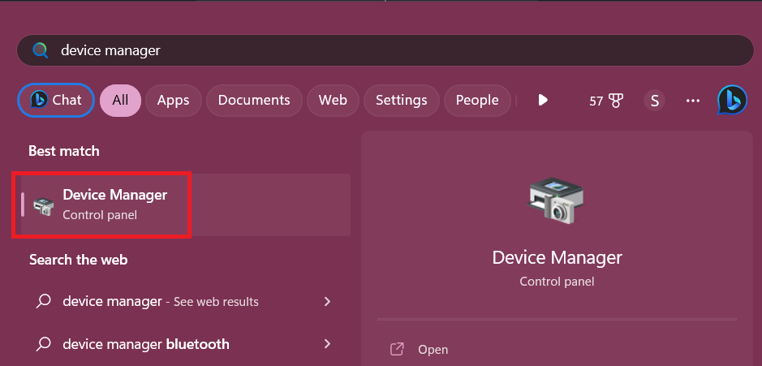This screenshot has width=762, height=366.
Task: Switch to the Web filter tab
Action: point(333,100)
